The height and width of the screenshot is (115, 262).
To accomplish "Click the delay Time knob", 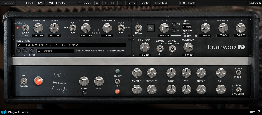I will pyautogui.click(x=164, y=28).
